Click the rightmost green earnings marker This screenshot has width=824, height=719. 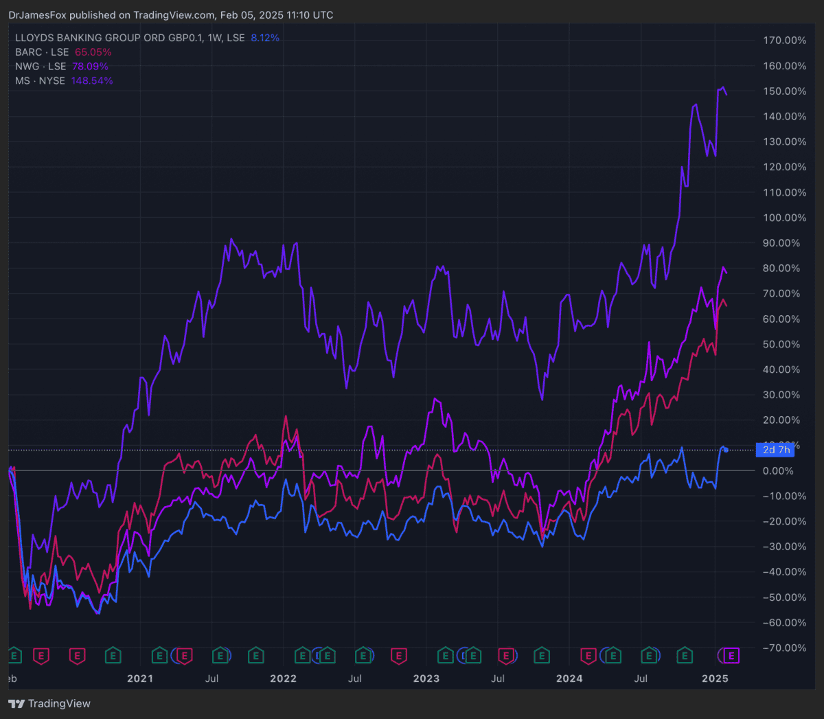click(x=685, y=656)
